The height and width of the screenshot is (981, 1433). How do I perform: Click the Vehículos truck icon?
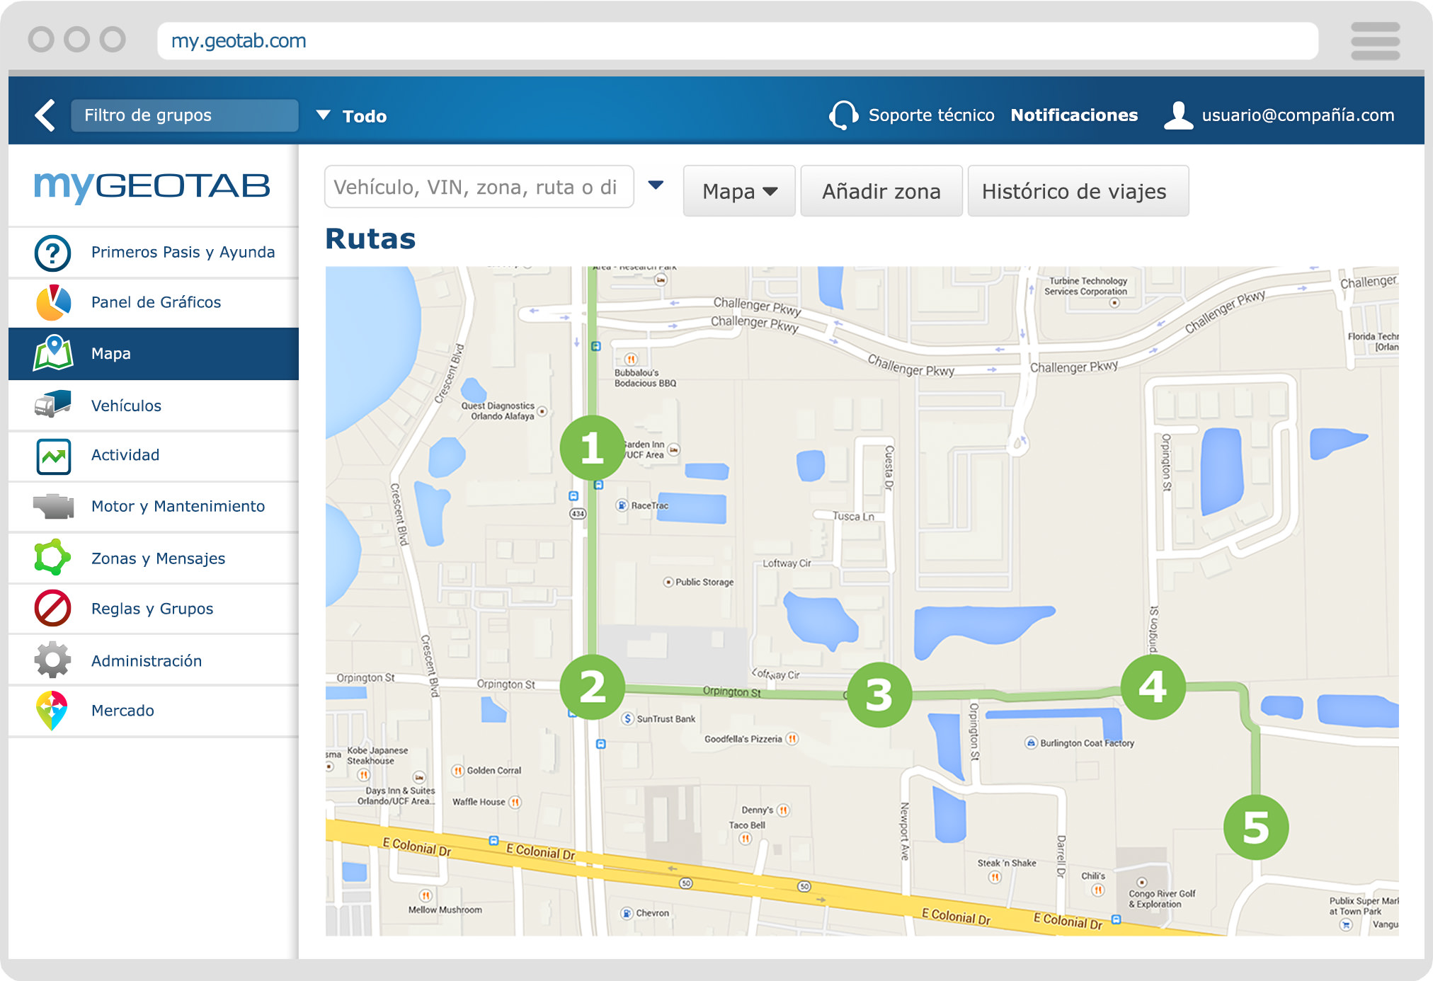[53, 404]
